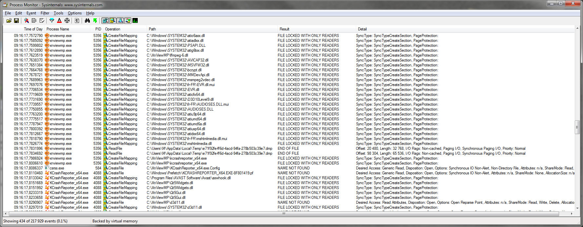Click KCrashReporter icon at 09:16:17,8110460

47,173
